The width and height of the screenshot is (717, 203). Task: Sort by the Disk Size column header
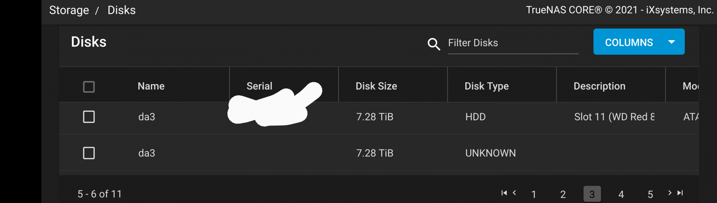(376, 86)
